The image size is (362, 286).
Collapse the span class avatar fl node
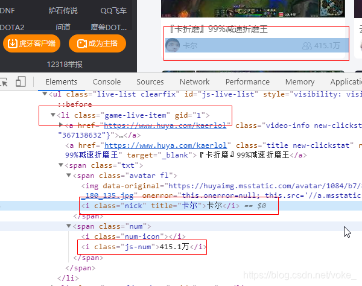pos(69,175)
